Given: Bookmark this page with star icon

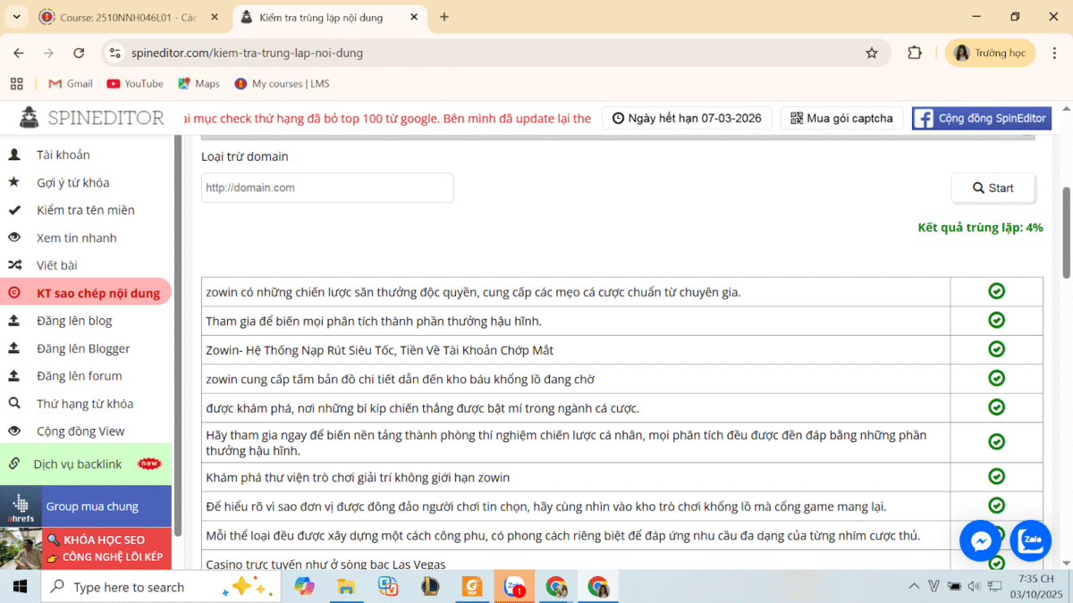Looking at the screenshot, I should click(x=871, y=53).
